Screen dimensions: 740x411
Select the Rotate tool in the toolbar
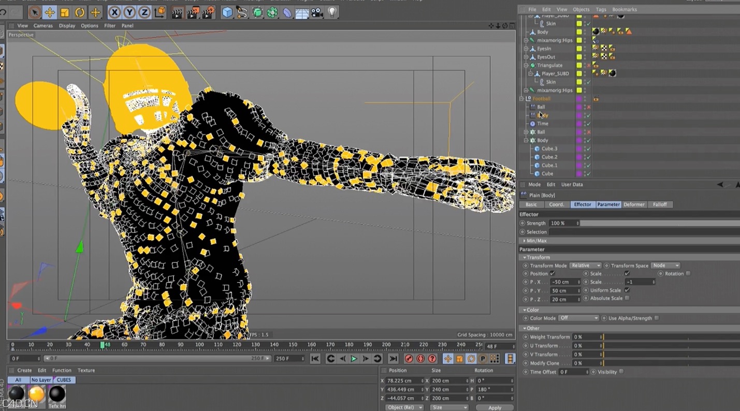tap(79, 12)
